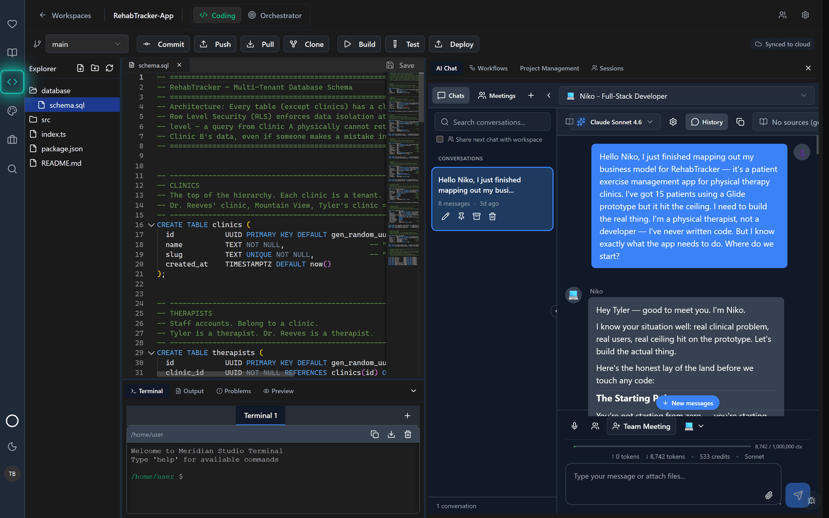This screenshot has width=829, height=518.
Task: Open settings gear in top bar
Action: click(x=805, y=15)
